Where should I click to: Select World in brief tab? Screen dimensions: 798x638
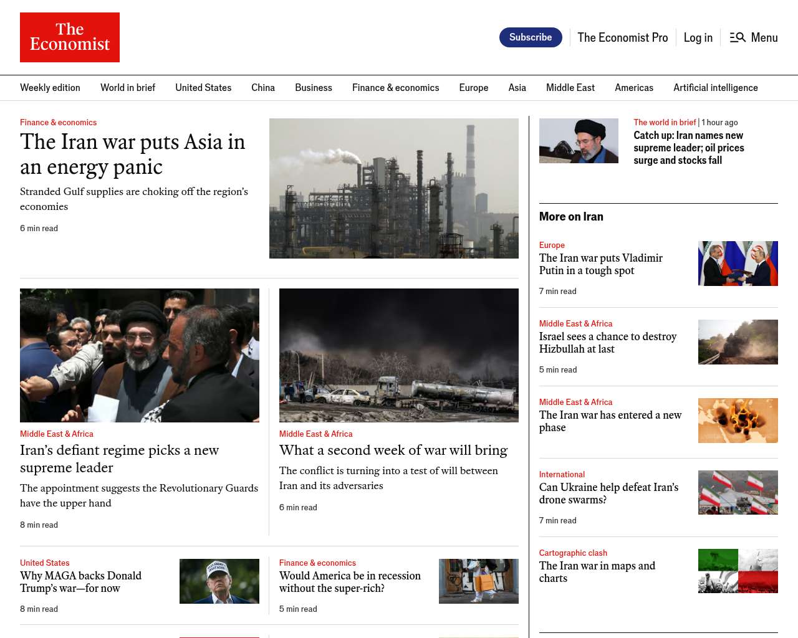tap(128, 88)
